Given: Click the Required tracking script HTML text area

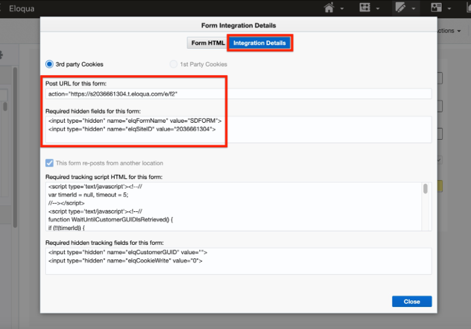Looking at the screenshot, I should pos(238,206).
